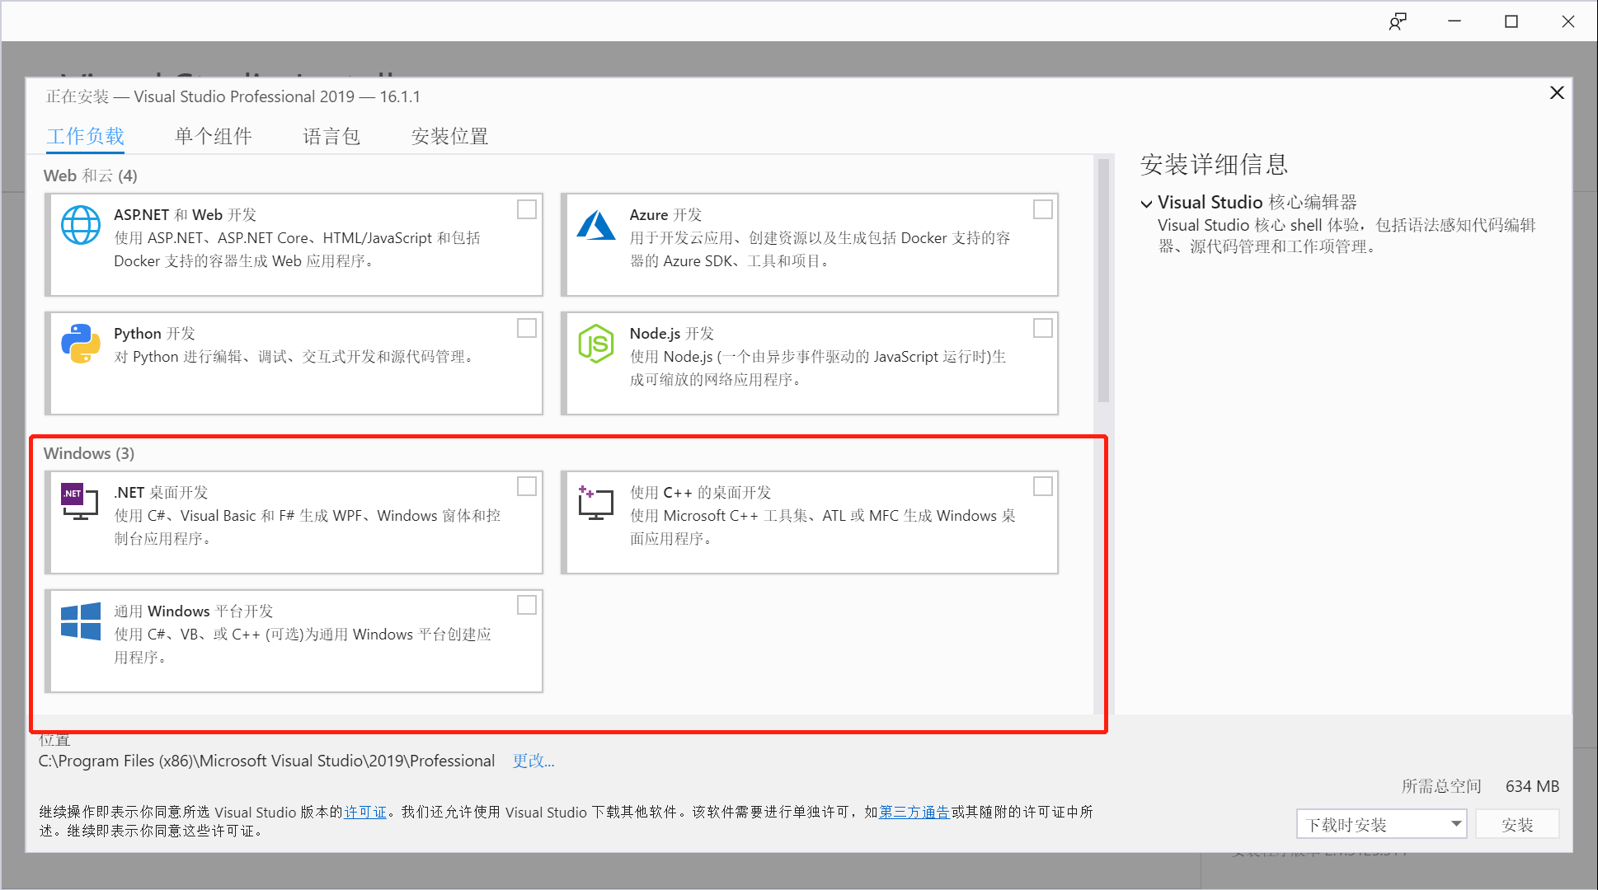The image size is (1598, 890).
Task: Open the 安装位置 tab
Action: coord(449,136)
